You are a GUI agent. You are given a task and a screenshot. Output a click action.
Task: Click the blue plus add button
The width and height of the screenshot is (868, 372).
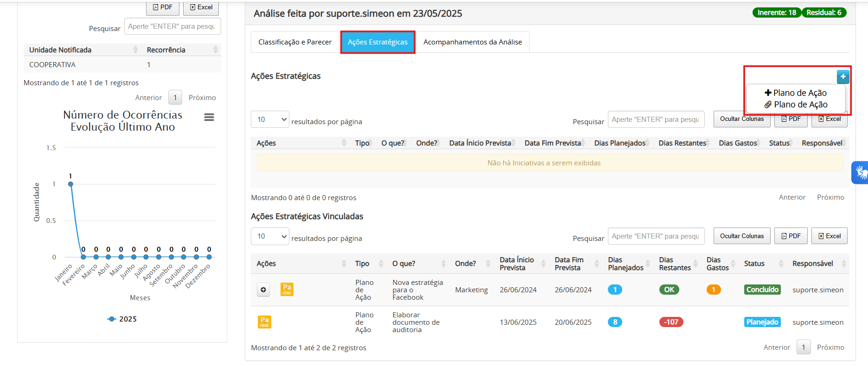pos(842,77)
